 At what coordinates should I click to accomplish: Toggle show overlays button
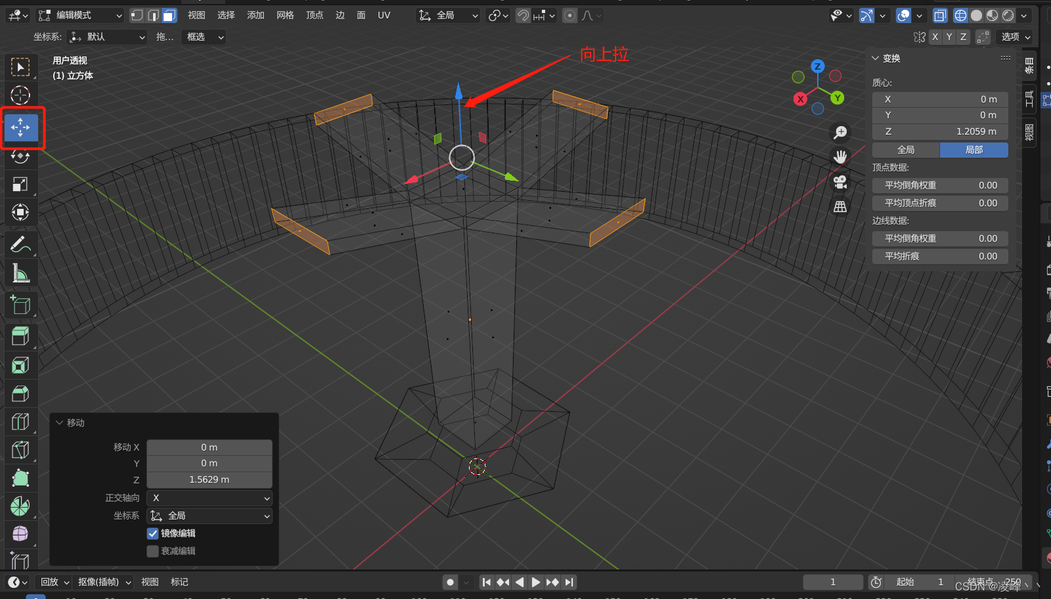(x=904, y=15)
